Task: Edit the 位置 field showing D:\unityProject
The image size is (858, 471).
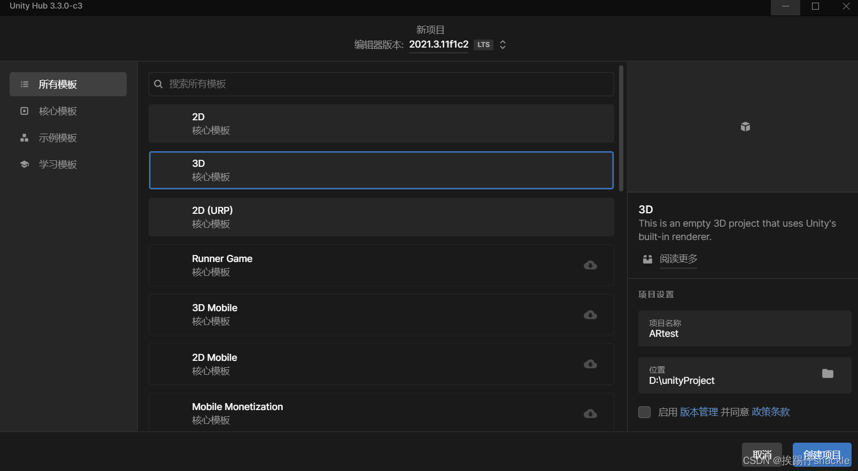Action: pyautogui.click(x=745, y=375)
